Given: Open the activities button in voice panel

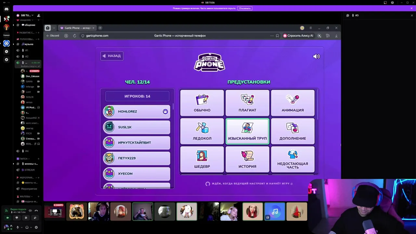Looking at the screenshot, I should (x=26, y=218).
